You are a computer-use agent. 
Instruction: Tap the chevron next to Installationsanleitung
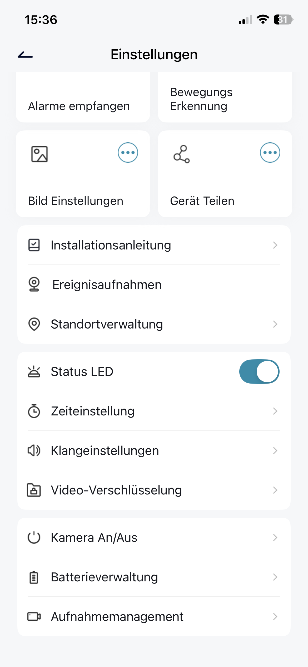275,245
